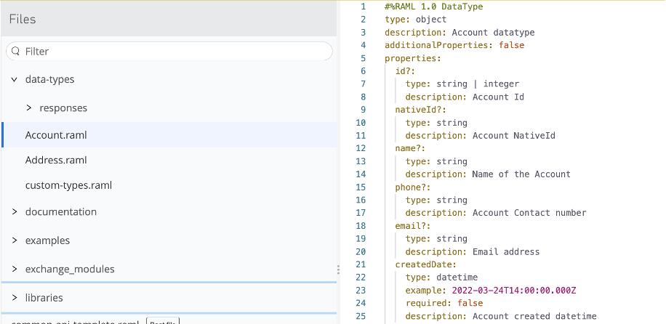Click the 'false' value of additionalProperties

pos(511,45)
